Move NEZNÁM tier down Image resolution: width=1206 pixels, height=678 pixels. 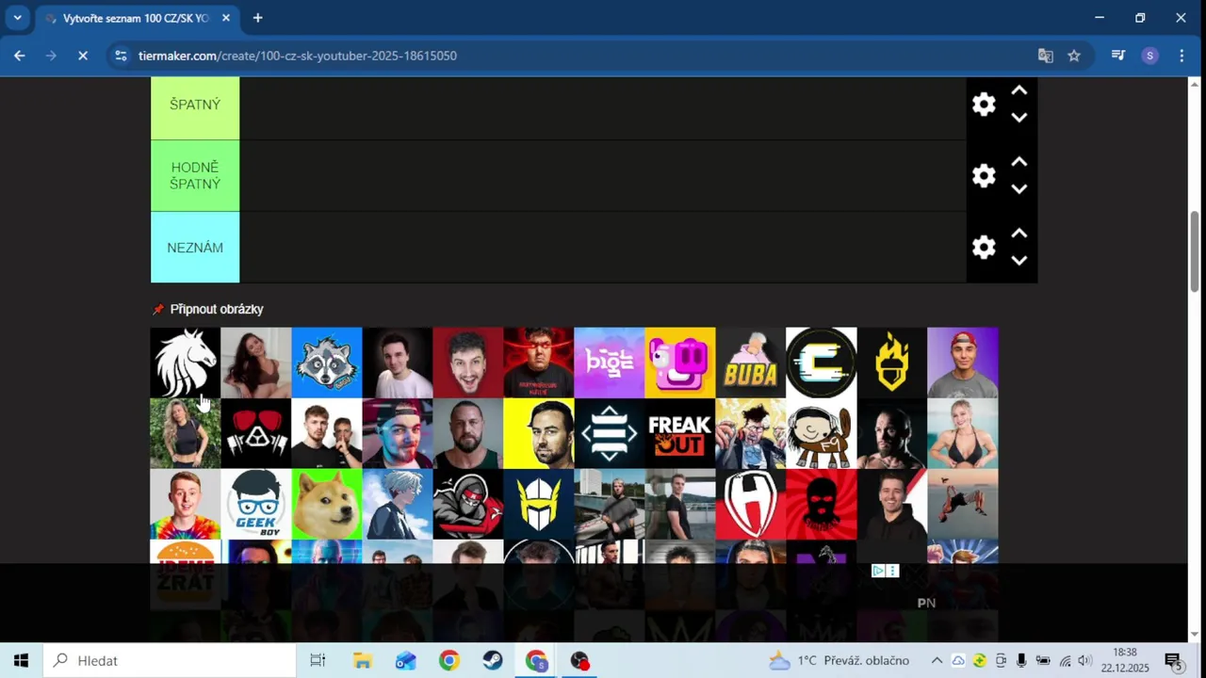pos(1019,261)
